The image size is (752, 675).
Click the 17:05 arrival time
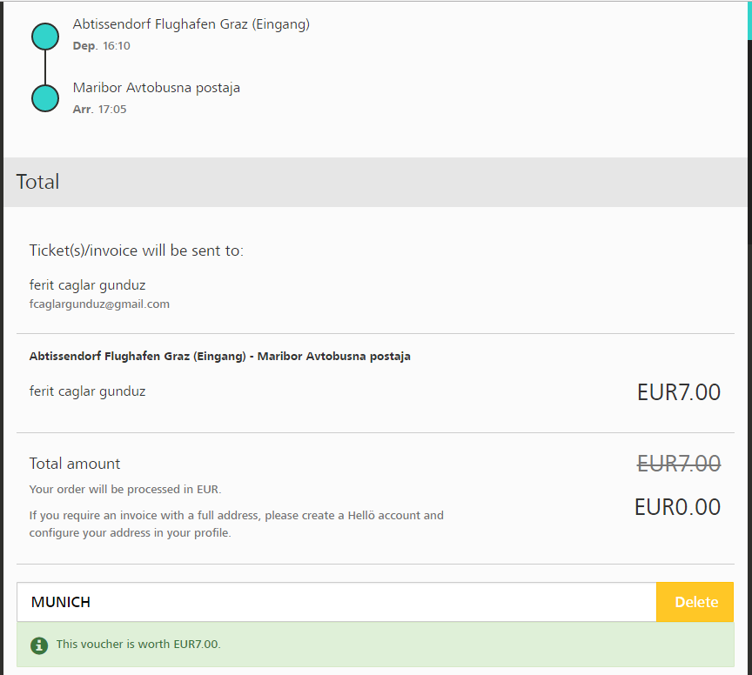pyautogui.click(x=112, y=109)
